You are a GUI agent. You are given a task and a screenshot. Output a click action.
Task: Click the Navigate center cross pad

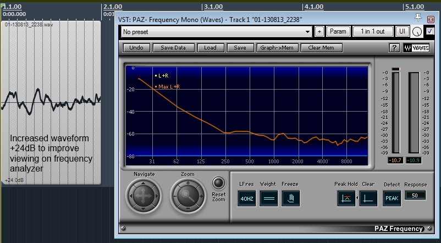[143, 196]
